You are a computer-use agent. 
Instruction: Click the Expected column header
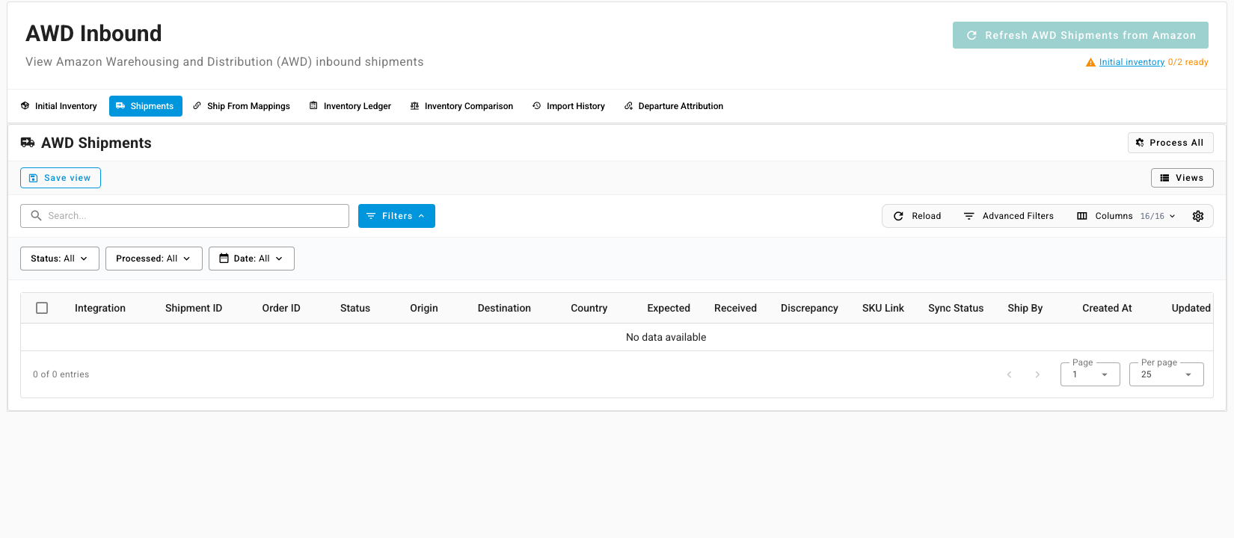pos(669,308)
